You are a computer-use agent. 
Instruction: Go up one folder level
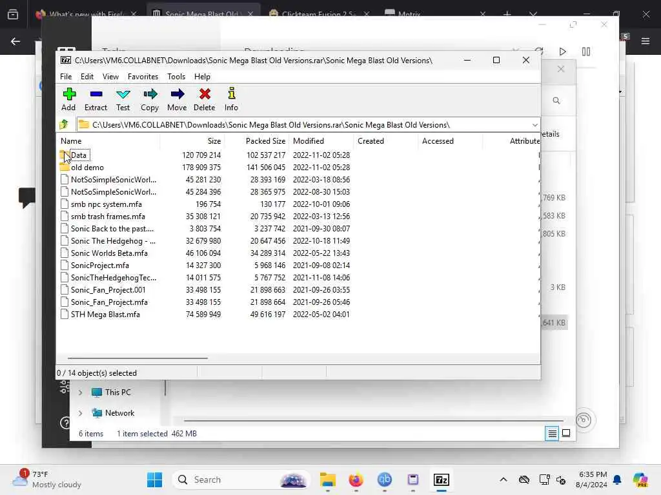(64, 124)
